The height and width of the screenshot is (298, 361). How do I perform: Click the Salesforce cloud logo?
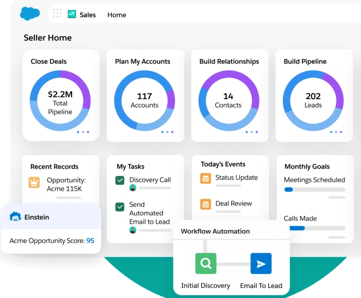30,14
